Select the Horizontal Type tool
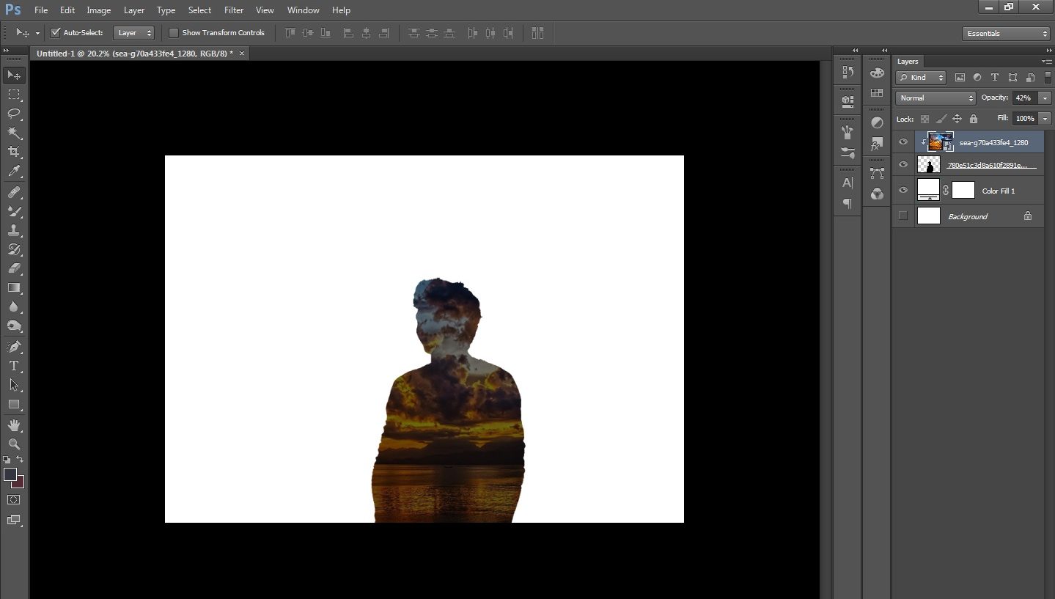 pos(14,365)
